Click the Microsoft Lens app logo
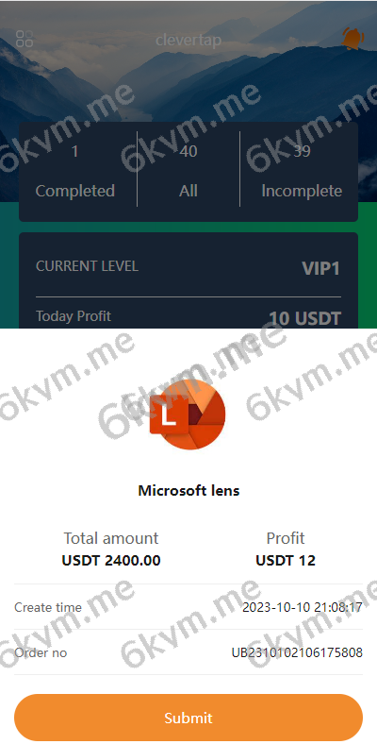The width and height of the screenshot is (377, 744). 188,414
